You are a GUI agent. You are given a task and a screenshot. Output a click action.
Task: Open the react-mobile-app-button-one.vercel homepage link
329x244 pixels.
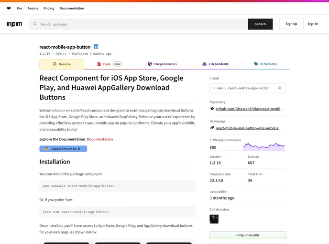coord(249,128)
